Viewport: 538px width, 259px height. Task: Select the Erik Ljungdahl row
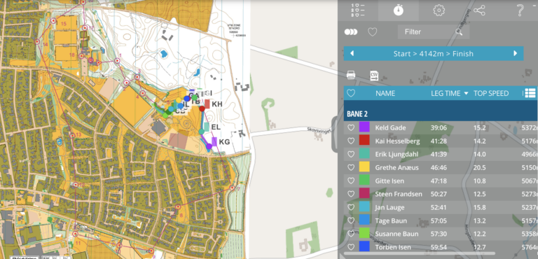(x=441, y=154)
